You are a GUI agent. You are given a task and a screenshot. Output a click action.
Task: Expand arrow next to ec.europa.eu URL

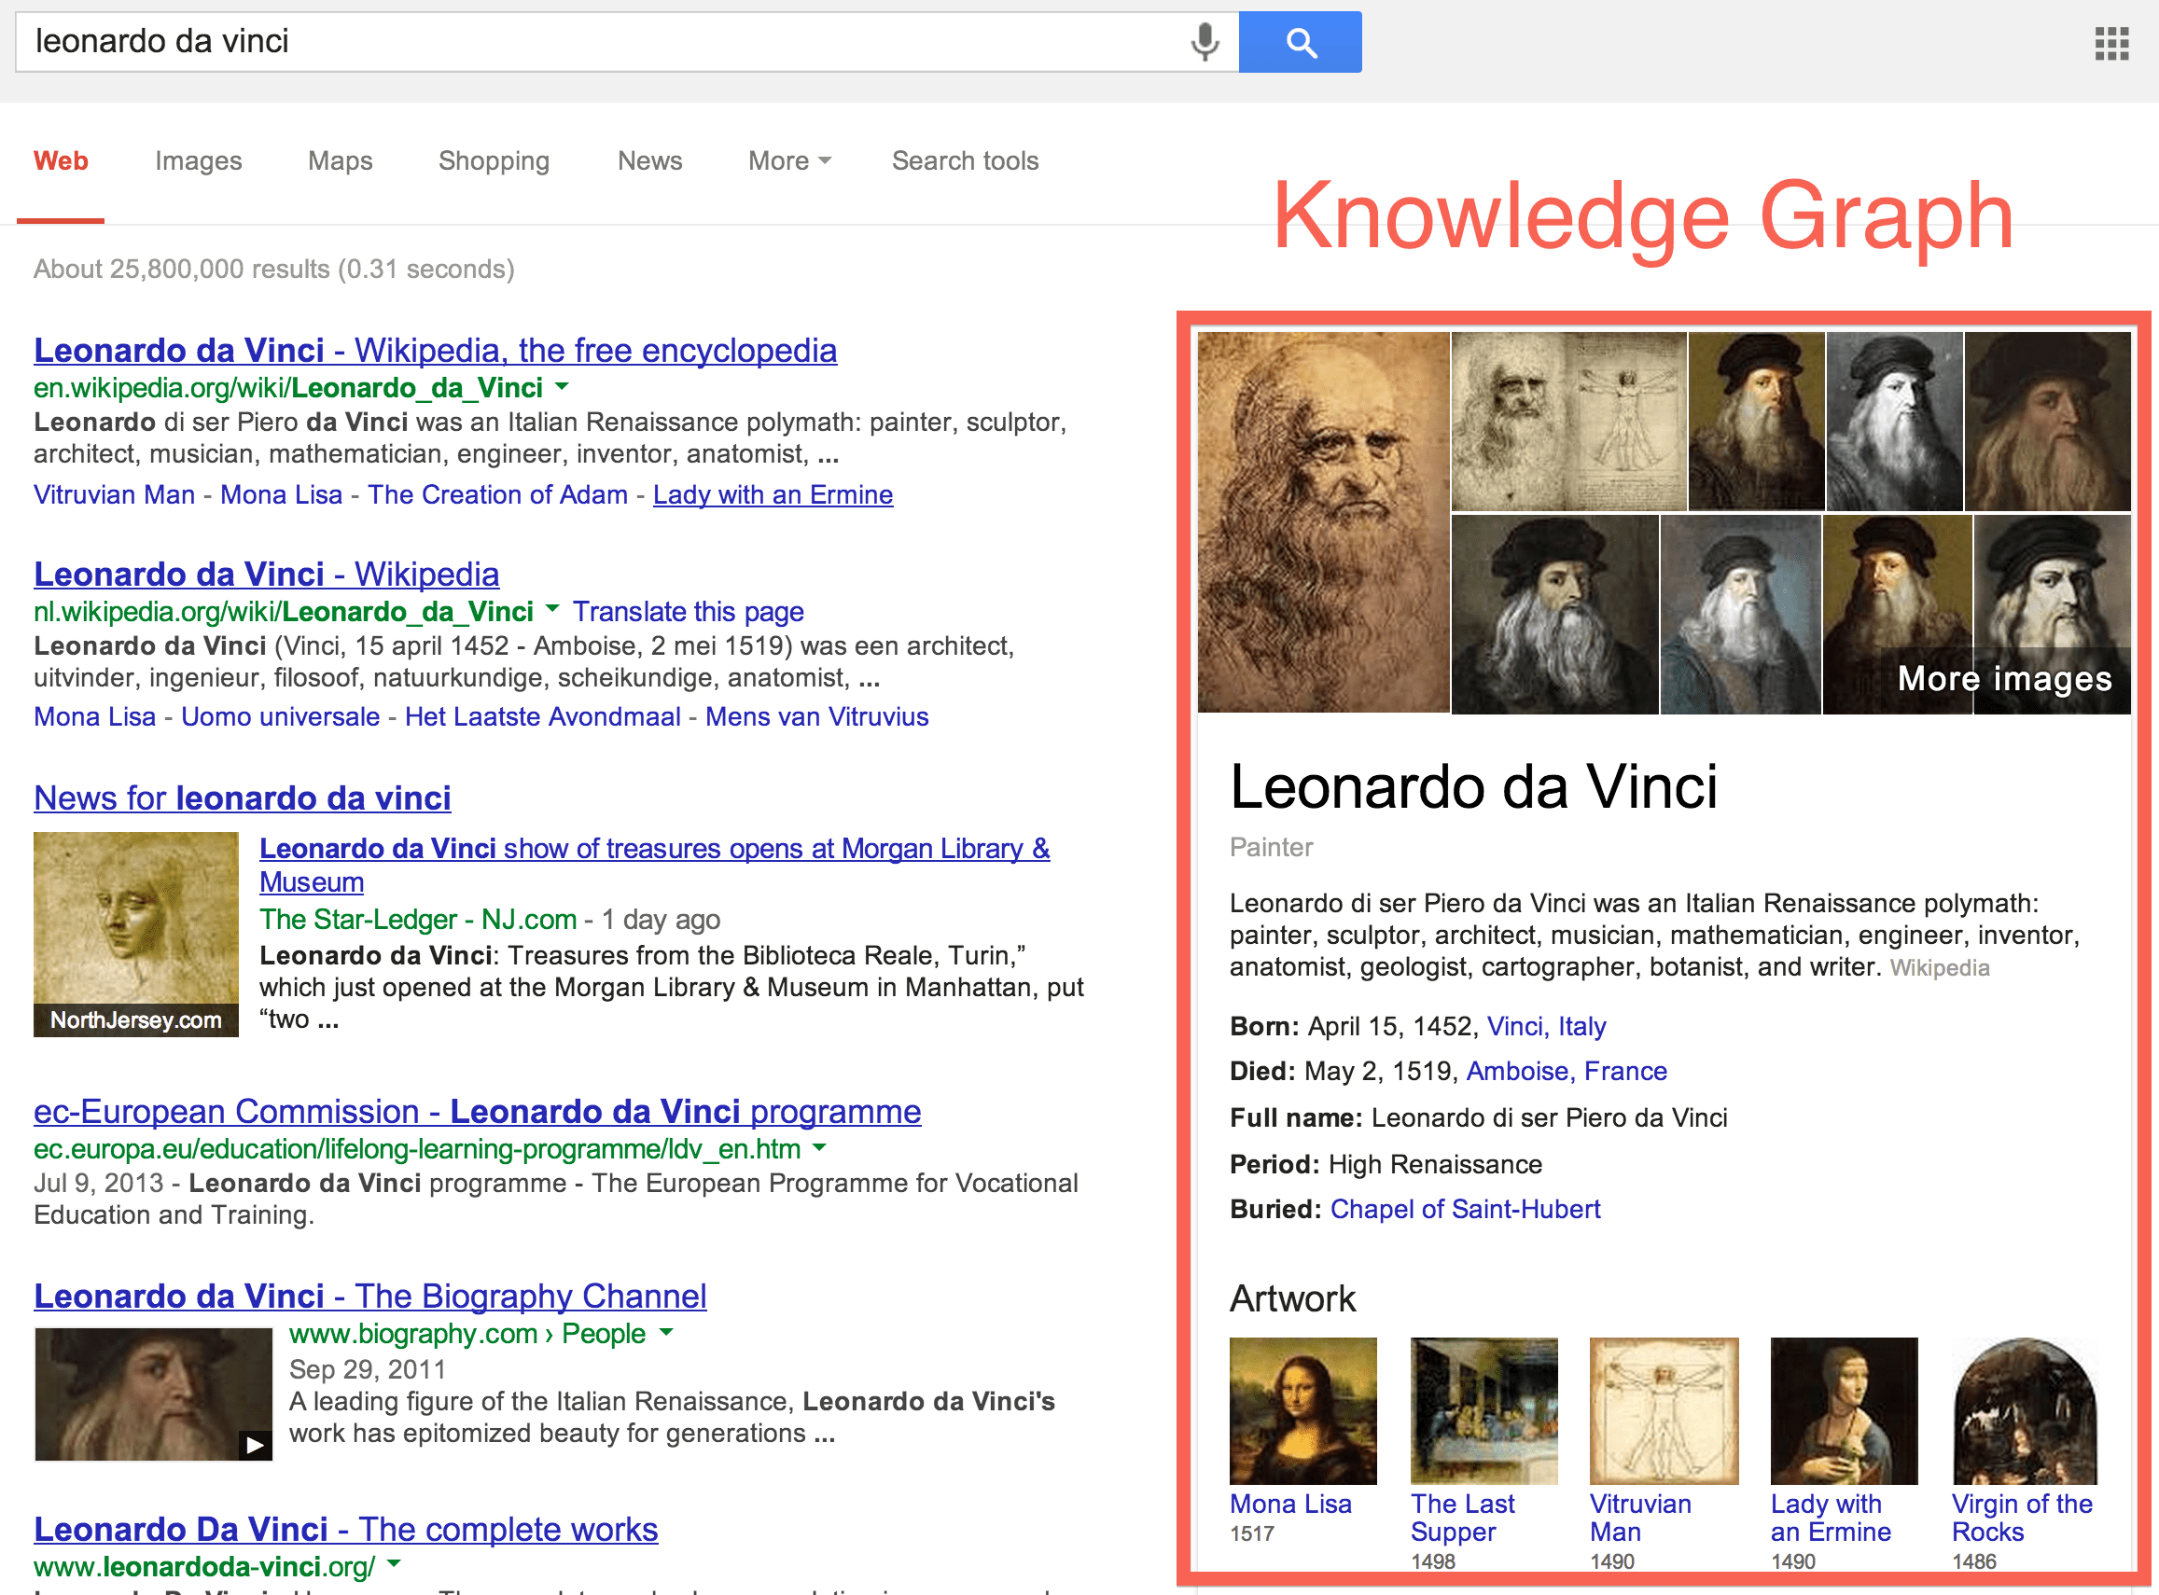[820, 1148]
